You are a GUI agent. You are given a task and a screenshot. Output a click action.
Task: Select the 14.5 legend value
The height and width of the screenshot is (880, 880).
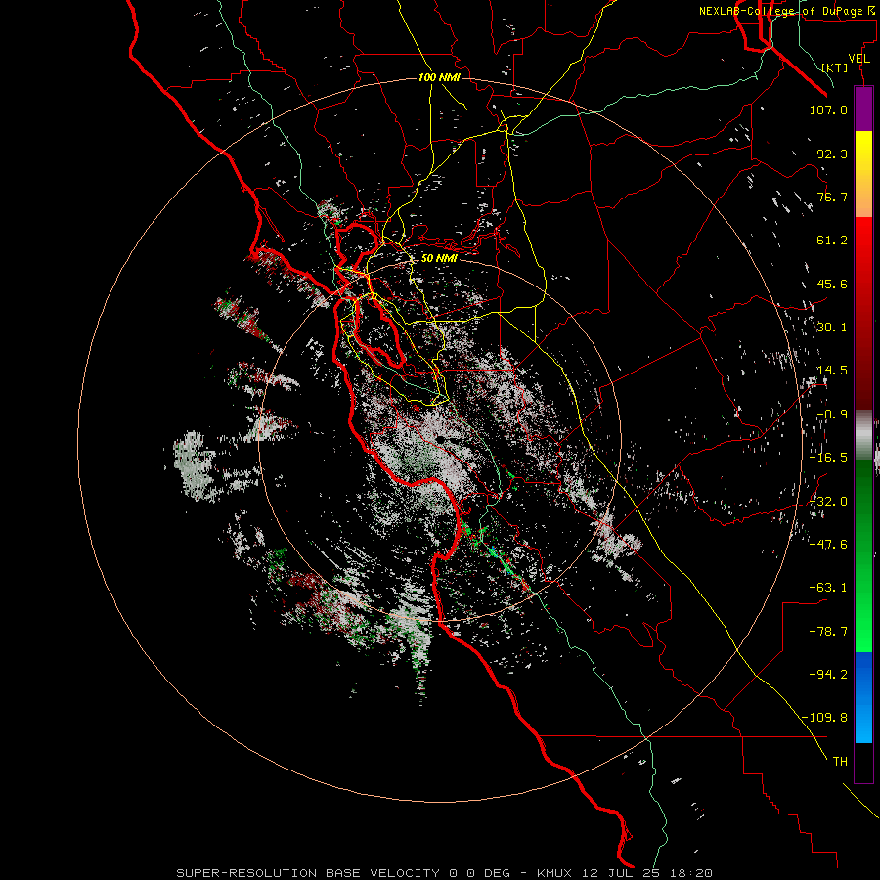pyautogui.click(x=832, y=371)
